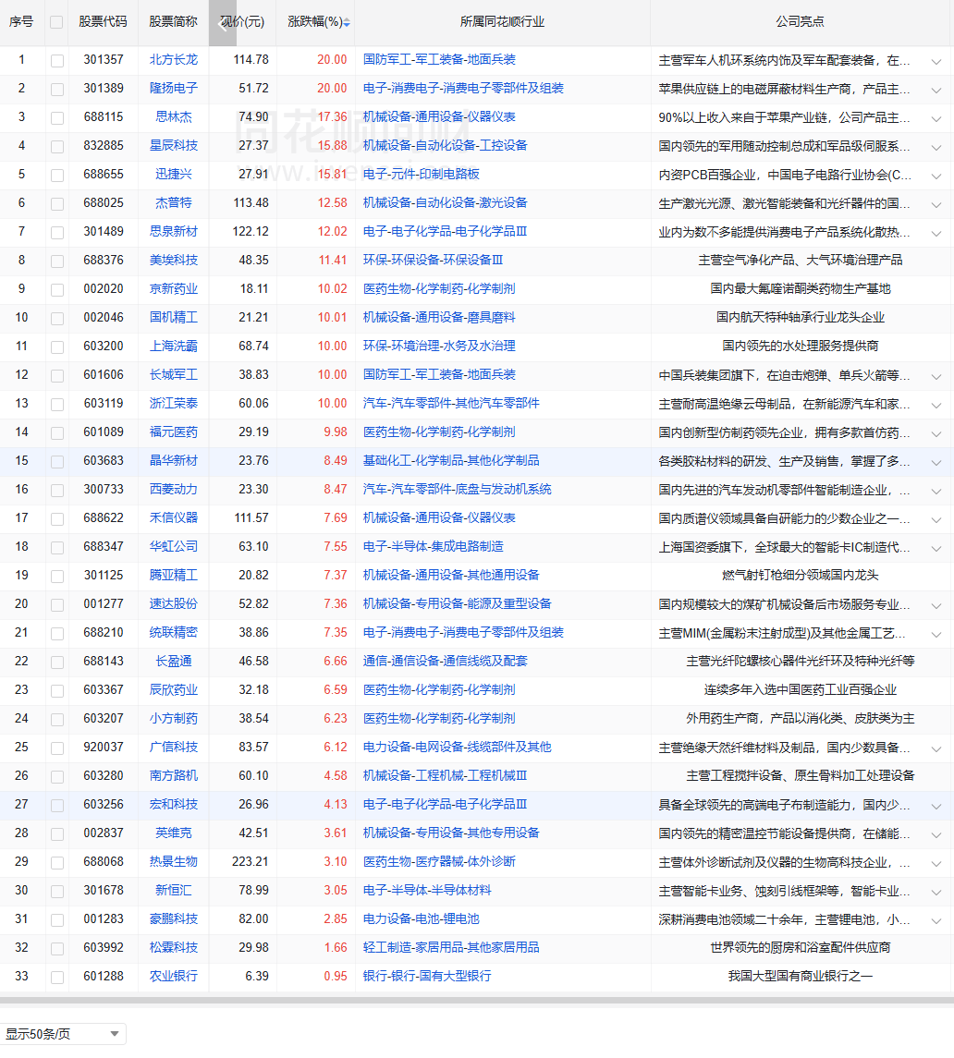This screenshot has height=1058, width=954.
Task: Click stock code 601288
Action: coord(104,977)
